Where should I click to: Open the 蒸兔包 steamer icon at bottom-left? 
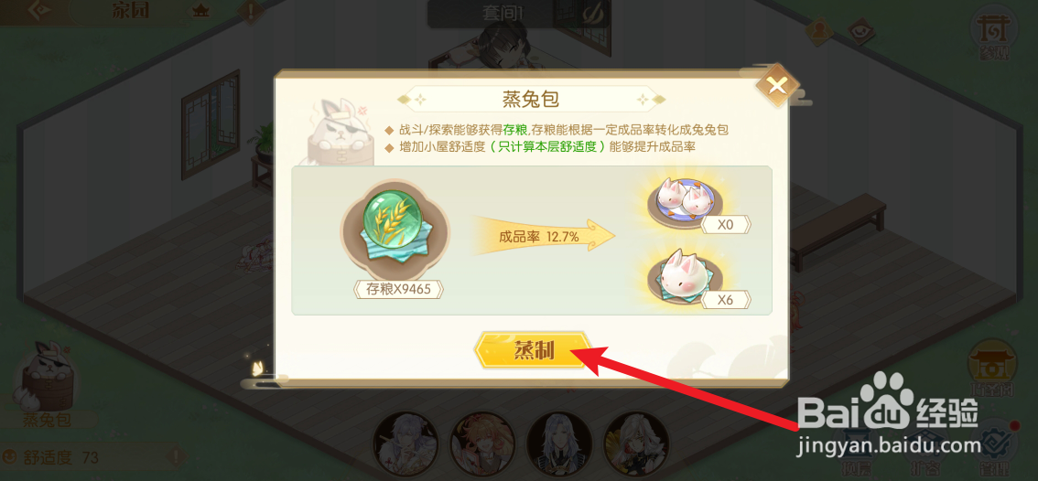coord(45,381)
